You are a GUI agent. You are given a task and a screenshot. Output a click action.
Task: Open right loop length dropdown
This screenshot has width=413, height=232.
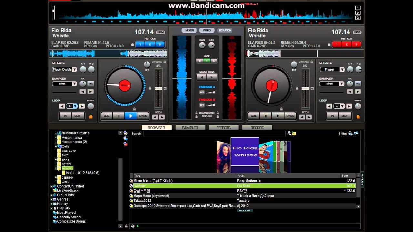click(x=342, y=106)
